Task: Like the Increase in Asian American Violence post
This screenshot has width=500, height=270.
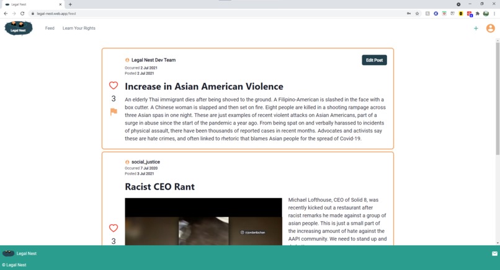Action: point(114,85)
